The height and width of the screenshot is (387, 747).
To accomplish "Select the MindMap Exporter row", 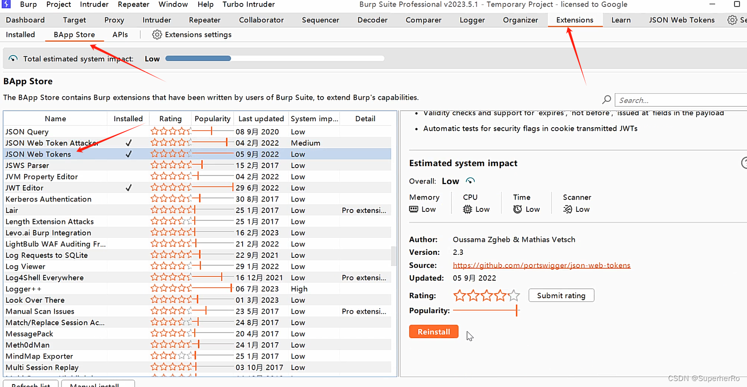I will click(x=197, y=356).
